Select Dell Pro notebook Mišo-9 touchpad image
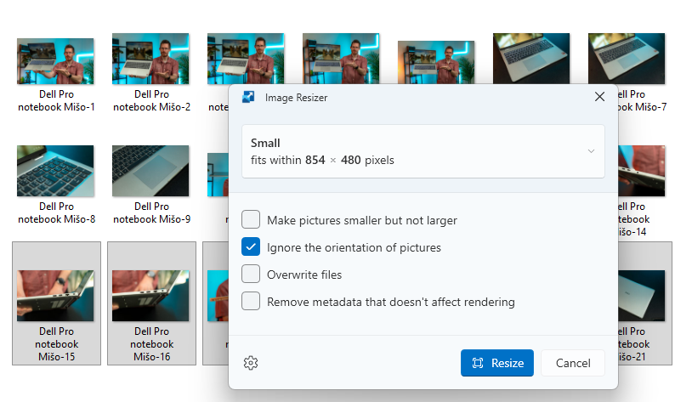This screenshot has height=402, width=675. 151,171
